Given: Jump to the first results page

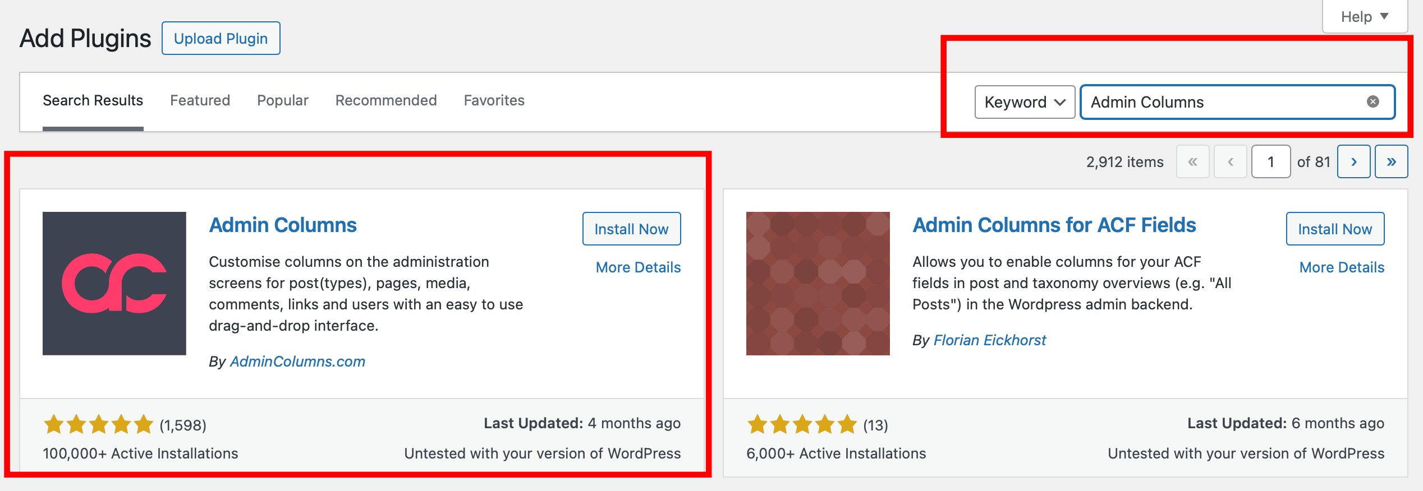Looking at the screenshot, I should click(x=1192, y=161).
